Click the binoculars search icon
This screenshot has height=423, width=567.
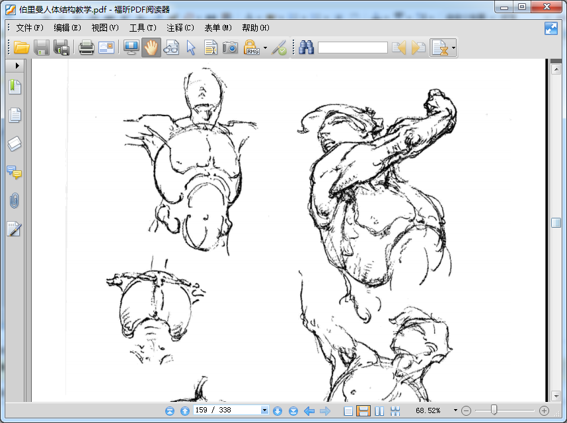pyautogui.click(x=306, y=48)
